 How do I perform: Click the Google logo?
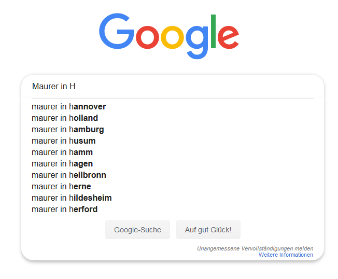click(x=169, y=36)
